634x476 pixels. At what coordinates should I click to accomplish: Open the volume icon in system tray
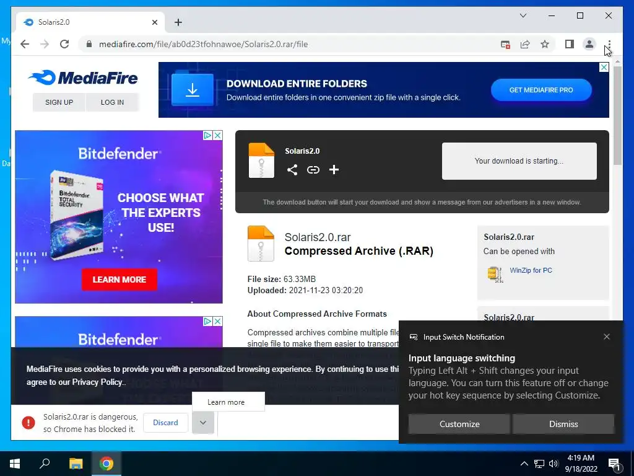pyautogui.click(x=554, y=464)
